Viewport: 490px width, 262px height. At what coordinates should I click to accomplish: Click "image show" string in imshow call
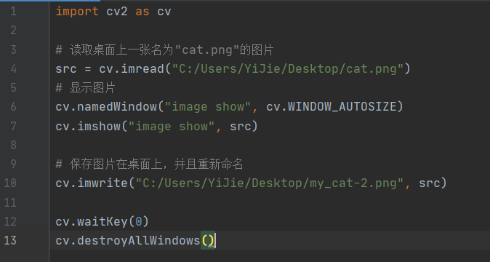click(172, 127)
